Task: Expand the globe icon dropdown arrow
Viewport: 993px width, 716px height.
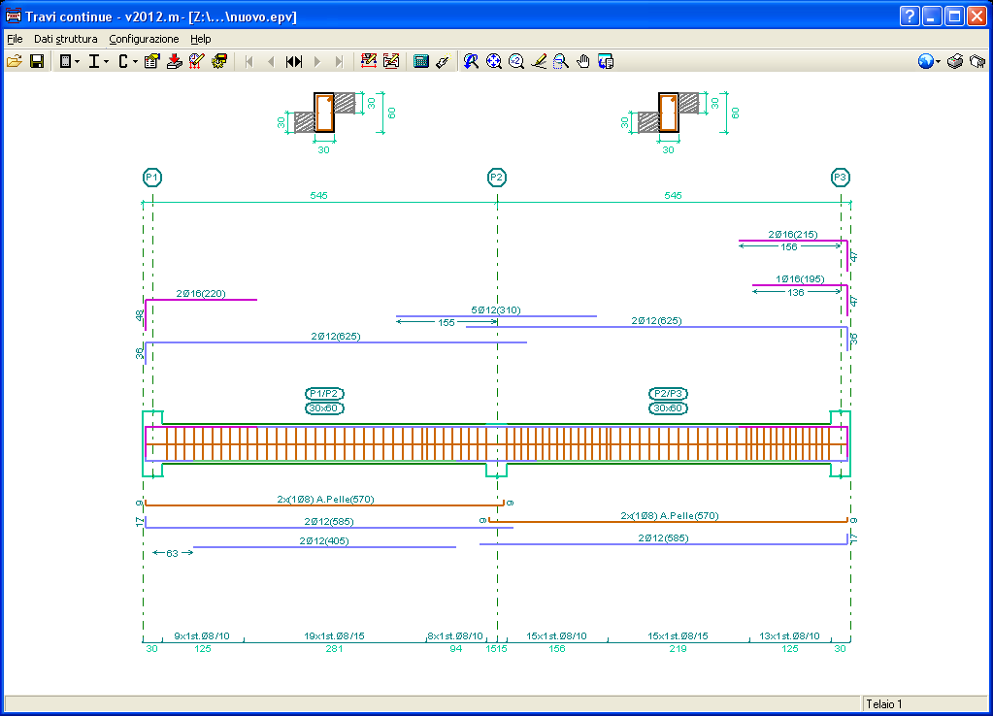Action: (938, 62)
